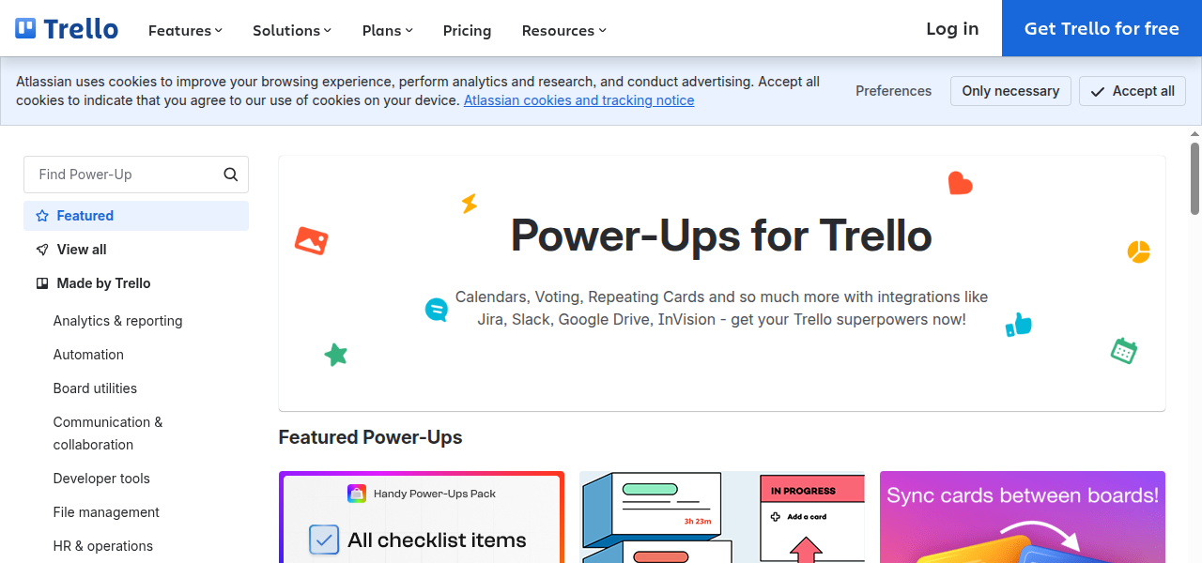Click the orange lightning bolt decoration icon

coord(469,203)
